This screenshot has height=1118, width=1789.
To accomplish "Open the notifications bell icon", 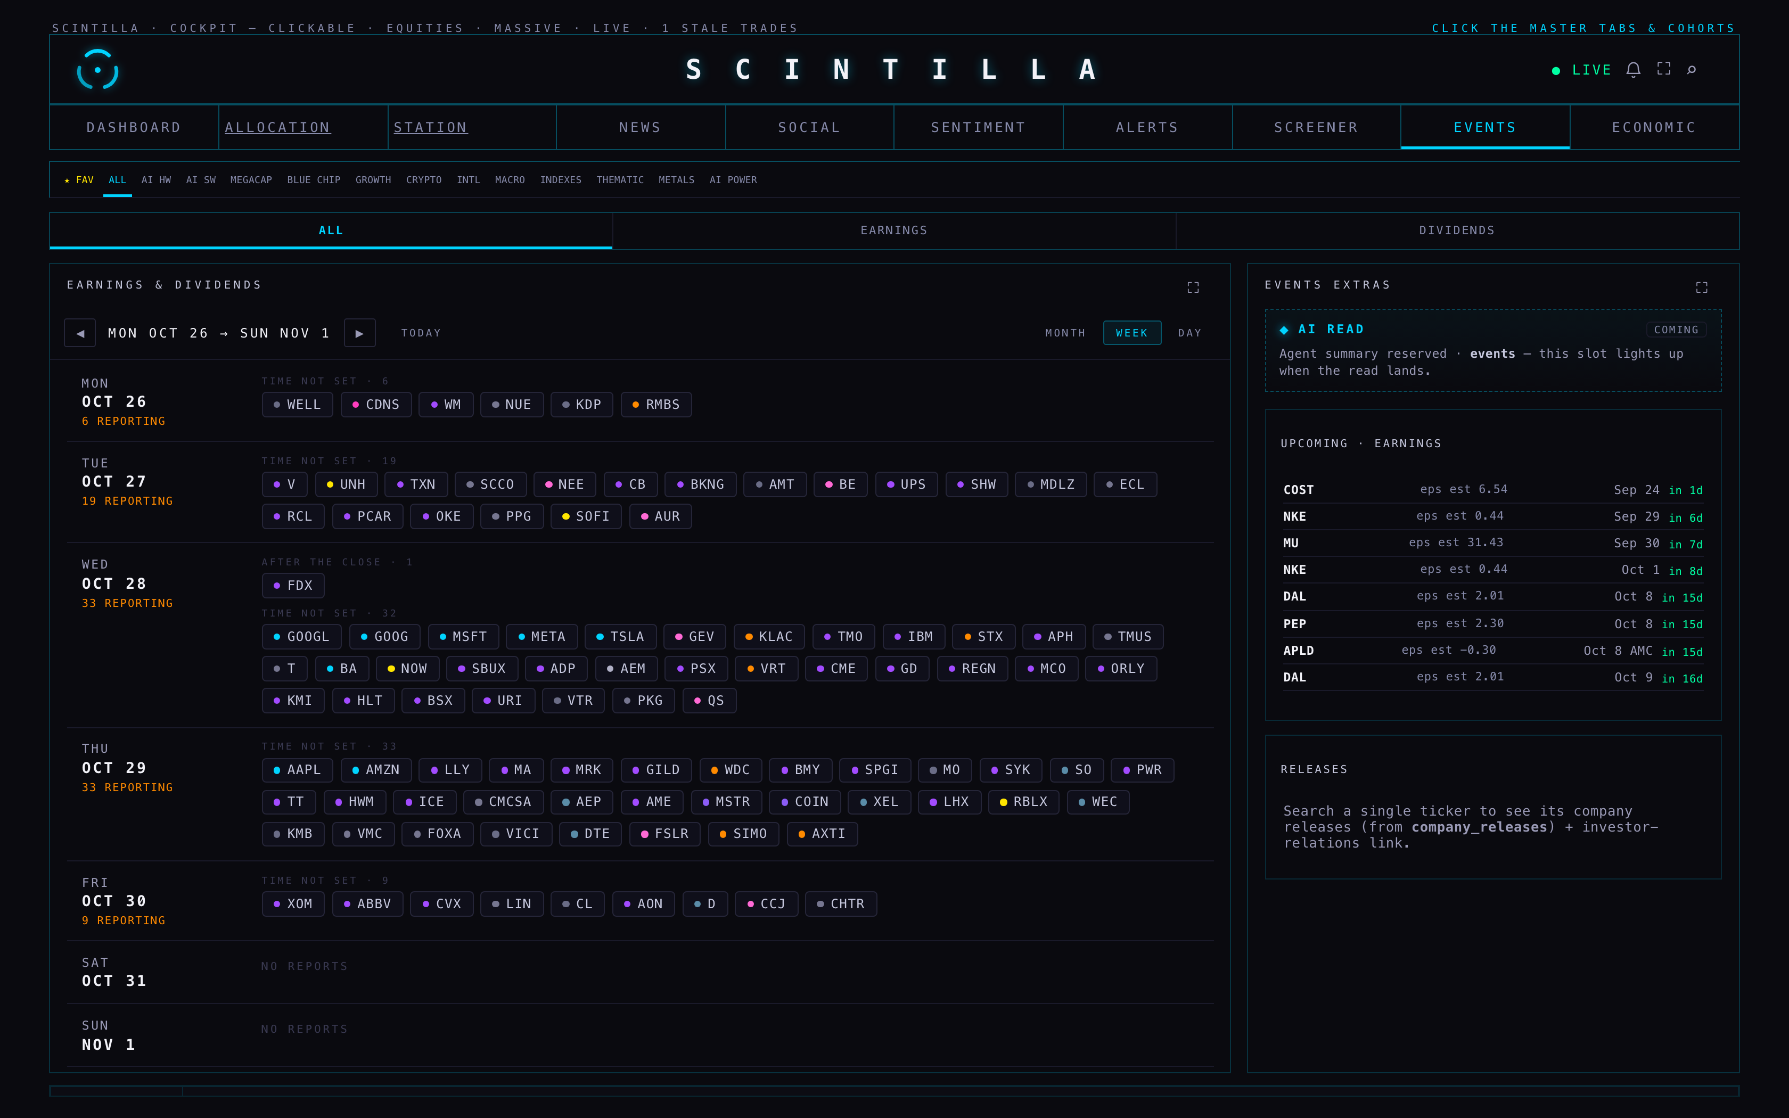I will pos(1633,70).
